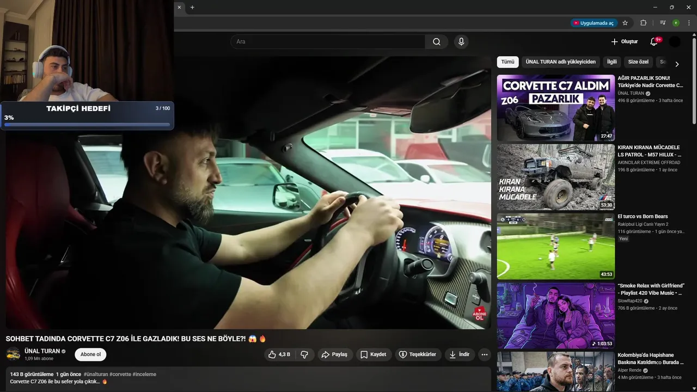Open KIRAN KIRANA MÜCADELE title link
This screenshot has width=697, height=392.
pos(649,151)
